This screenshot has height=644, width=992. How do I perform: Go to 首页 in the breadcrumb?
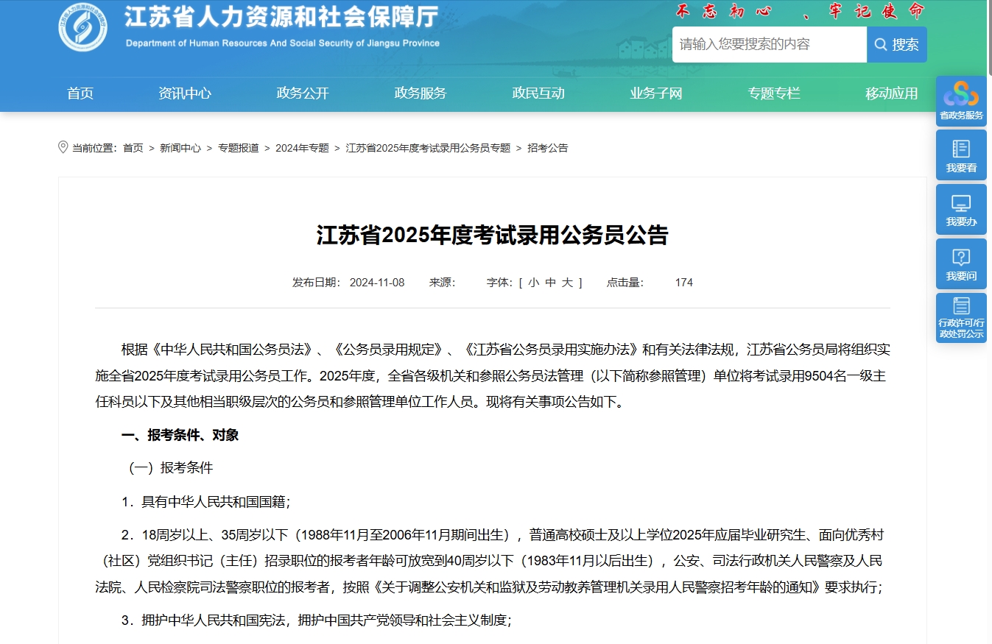click(x=133, y=148)
